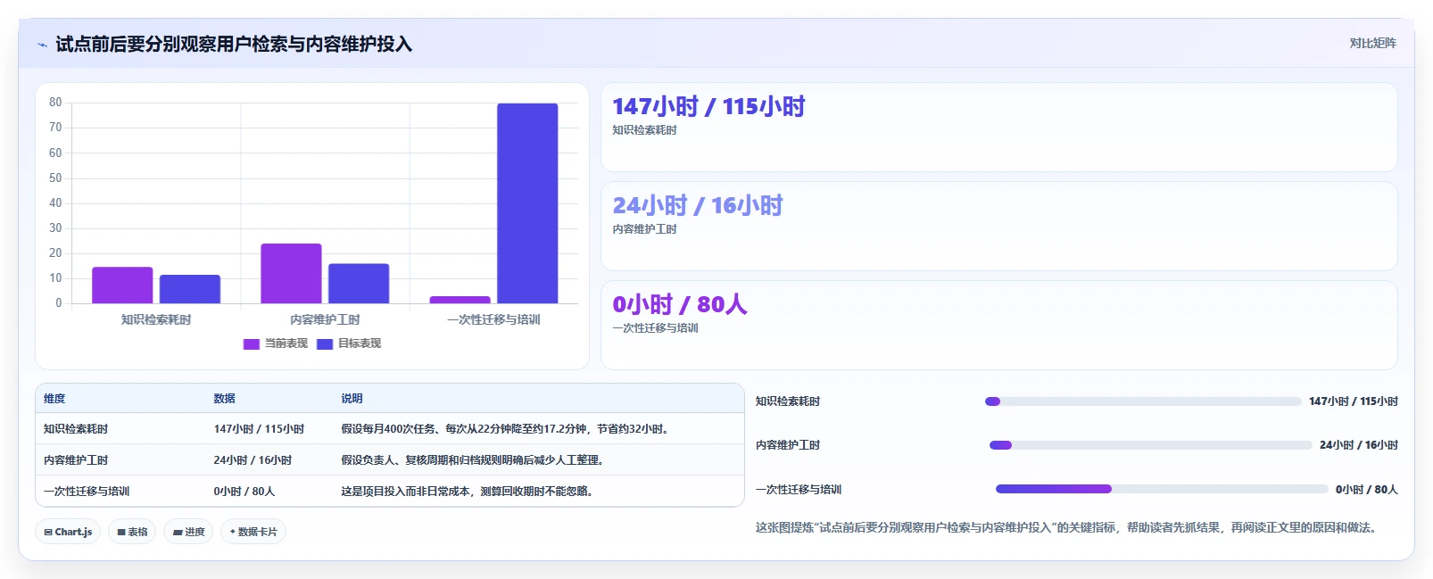Viewport: 1433px width, 579px height.
Task: Click the header icon beside the title
Action: [42, 45]
